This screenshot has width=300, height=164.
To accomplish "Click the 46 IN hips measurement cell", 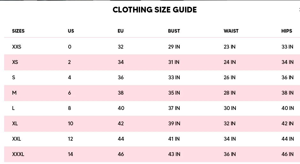I will (287, 154).
